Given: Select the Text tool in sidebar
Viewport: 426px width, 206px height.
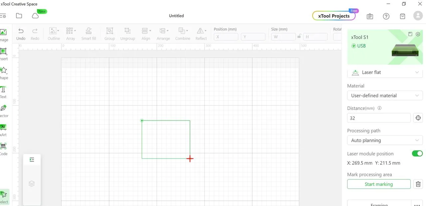Looking at the screenshot, I should click(x=3, y=92).
